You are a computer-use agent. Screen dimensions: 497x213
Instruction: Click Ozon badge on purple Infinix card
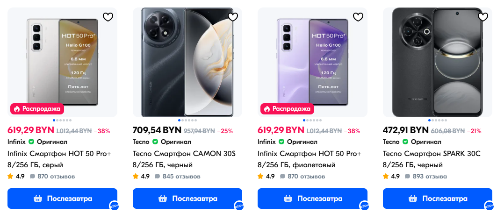[x=364, y=206]
